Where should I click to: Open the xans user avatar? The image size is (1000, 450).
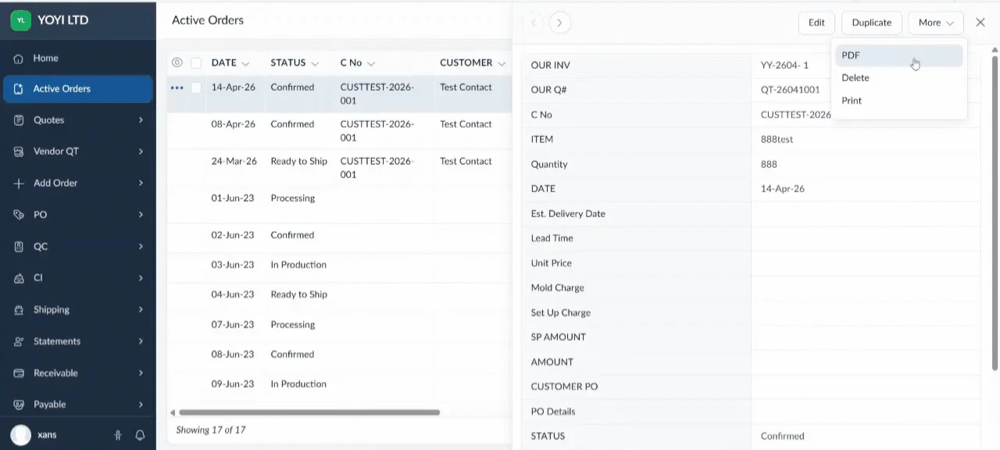tap(21, 435)
